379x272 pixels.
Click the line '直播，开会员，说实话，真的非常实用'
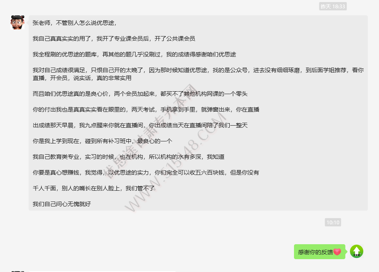point(82,78)
